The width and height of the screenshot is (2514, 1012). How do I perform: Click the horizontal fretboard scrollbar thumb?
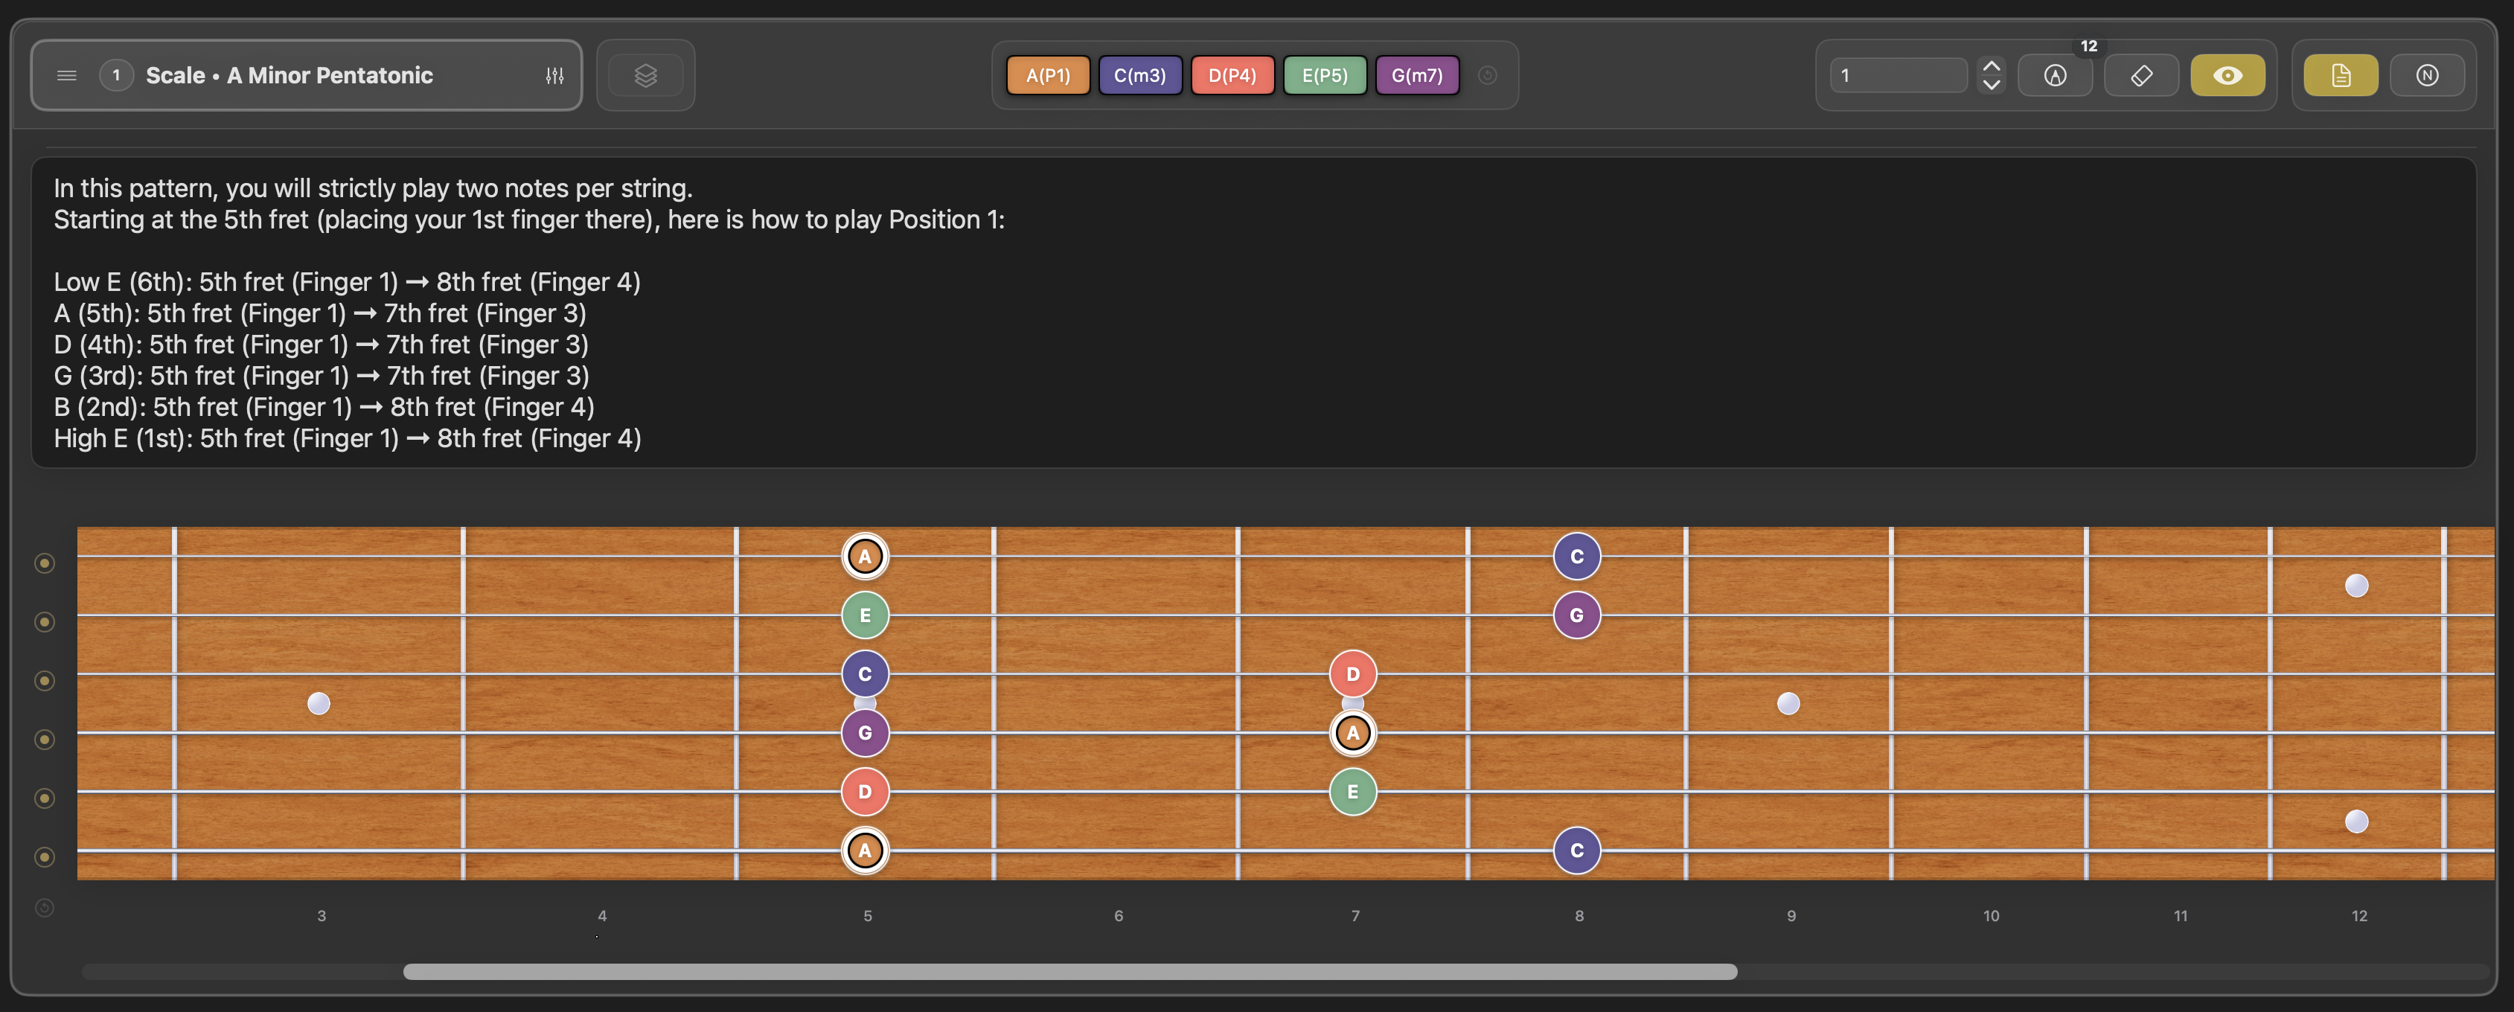(x=1069, y=971)
